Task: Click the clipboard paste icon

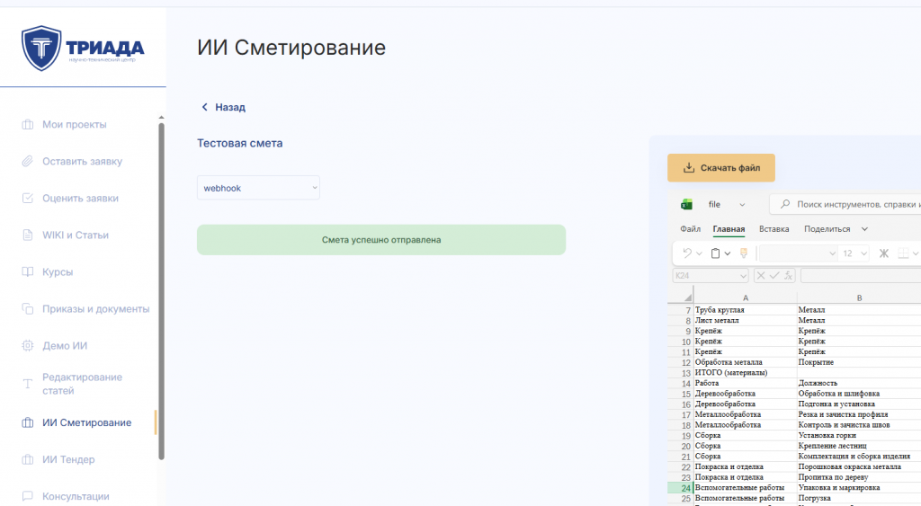Action: point(715,253)
